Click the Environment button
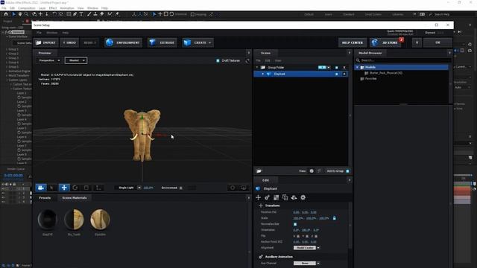Viewport: 477px width, 268px height. tap(123, 42)
